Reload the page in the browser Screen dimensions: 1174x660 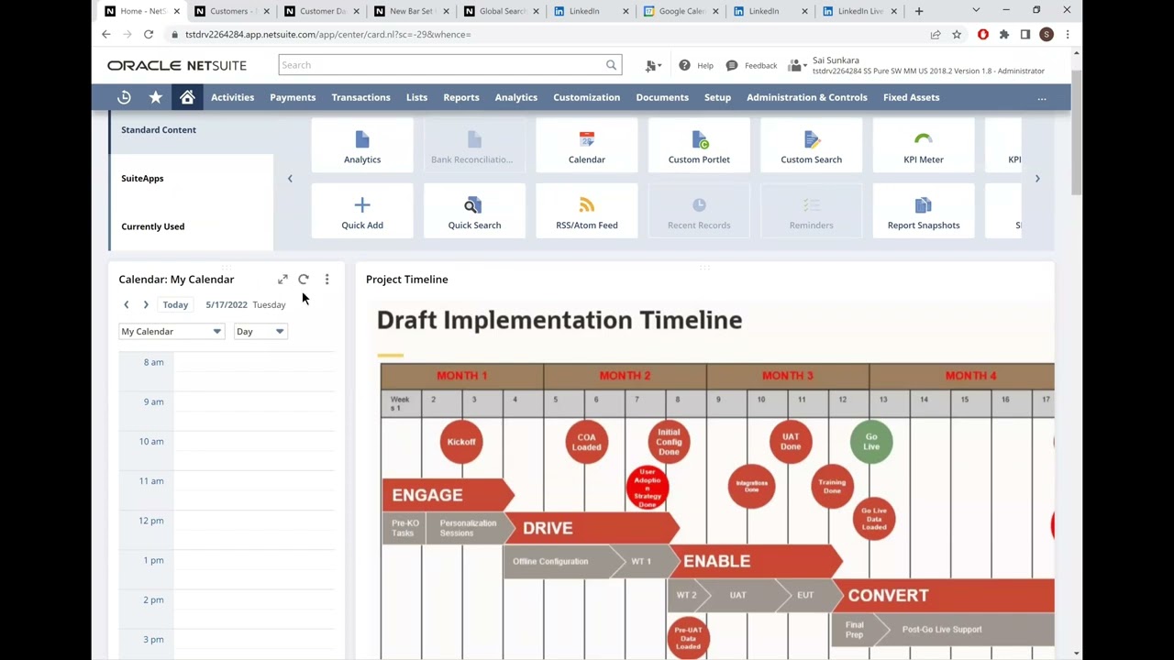click(148, 34)
